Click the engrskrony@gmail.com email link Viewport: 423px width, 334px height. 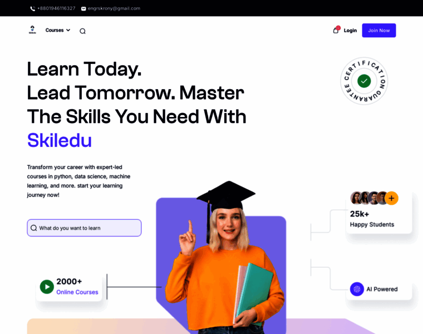pos(114,8)
